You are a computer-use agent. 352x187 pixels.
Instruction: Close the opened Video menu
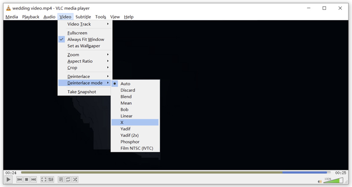coord(65,17)
